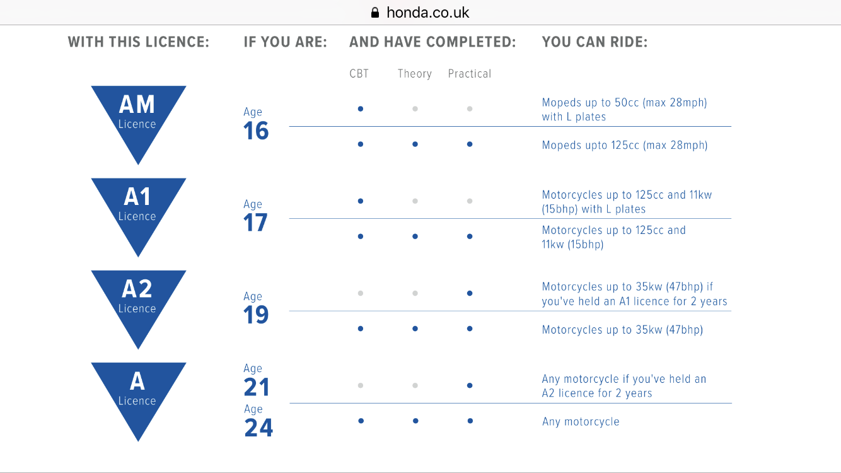The height and width of the screenshot is (473, 841).
Task: Tap the honda.co.uk address bar text
Action: [427, 13]
